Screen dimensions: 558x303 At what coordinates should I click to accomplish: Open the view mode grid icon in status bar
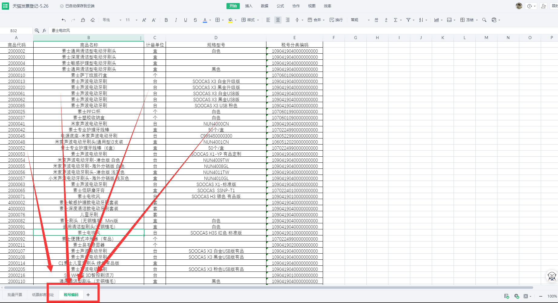(526, 296)
